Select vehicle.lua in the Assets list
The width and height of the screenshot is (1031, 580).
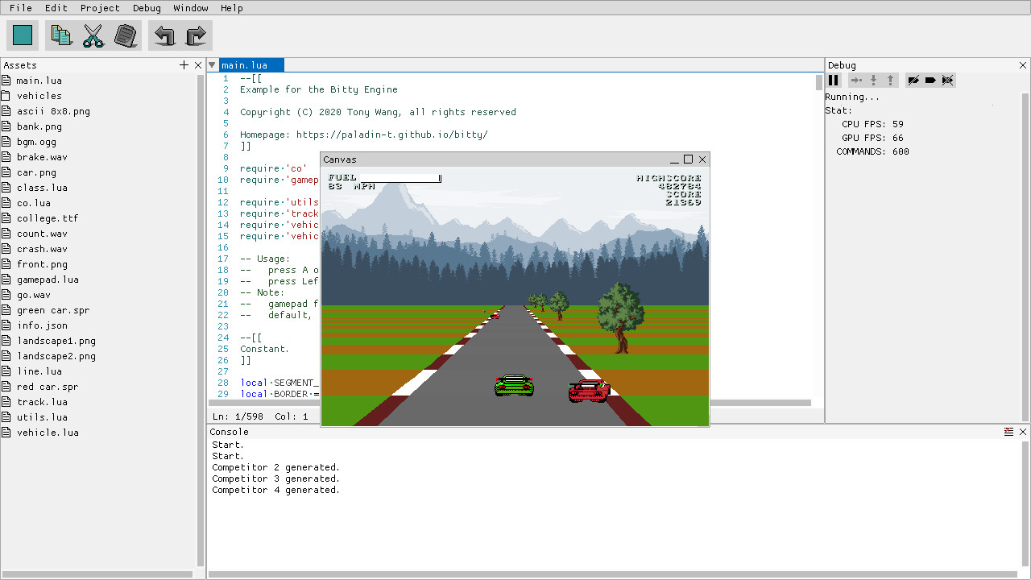coord(48,433)
